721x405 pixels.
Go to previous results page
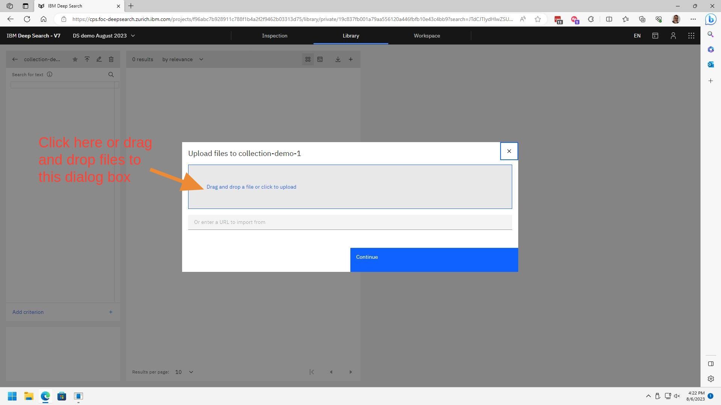point(331,372)
